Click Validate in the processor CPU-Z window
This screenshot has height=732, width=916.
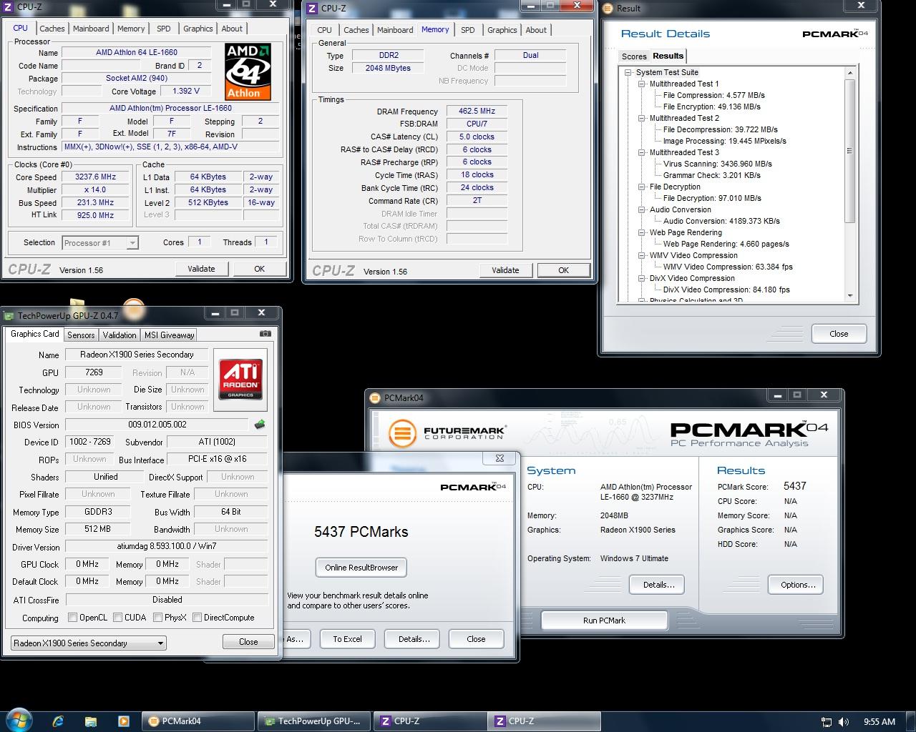pos(201,269)
